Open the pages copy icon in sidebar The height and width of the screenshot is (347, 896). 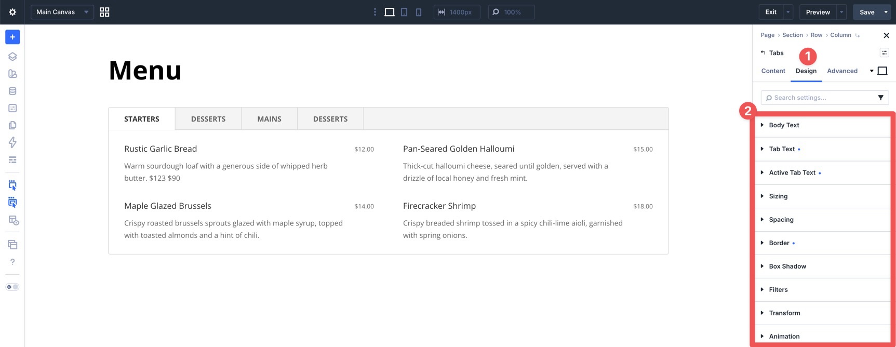coord(12,125)
